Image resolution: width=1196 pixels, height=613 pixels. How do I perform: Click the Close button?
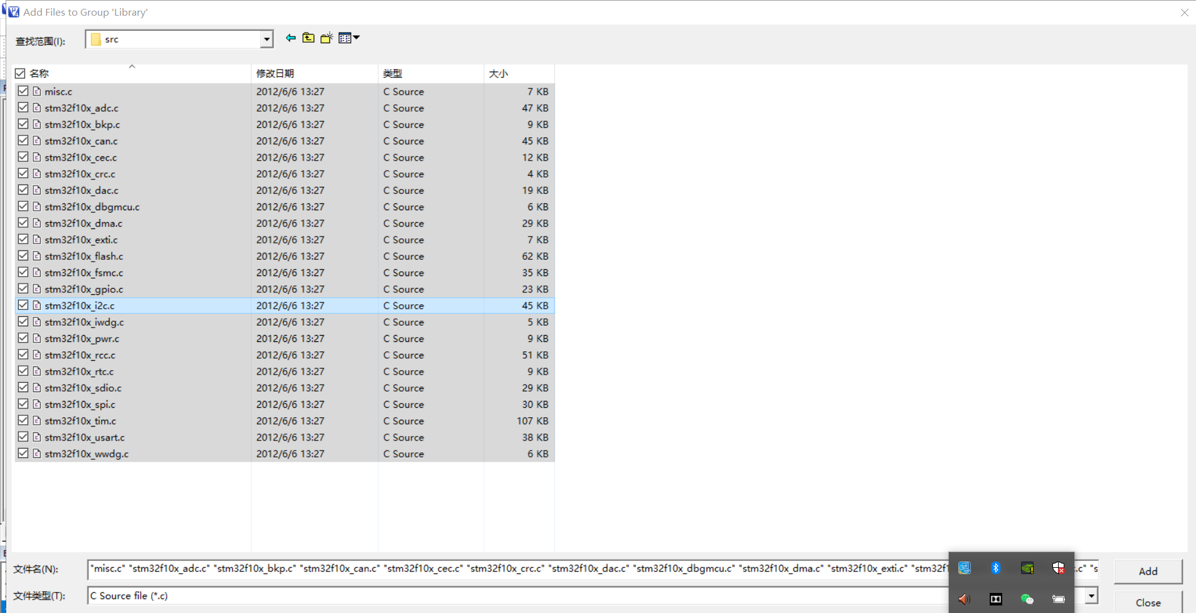click(x=1147, y=602)
